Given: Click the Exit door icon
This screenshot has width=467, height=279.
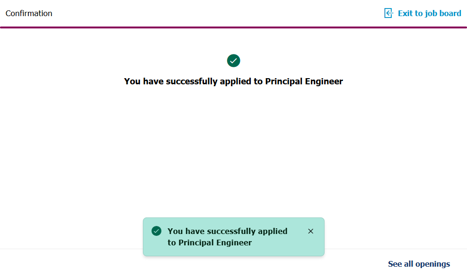Looking at the screenshot, I should click(388, 13).
